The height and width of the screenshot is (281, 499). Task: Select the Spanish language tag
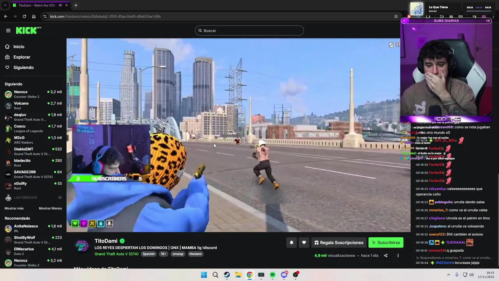coord(149,254)
